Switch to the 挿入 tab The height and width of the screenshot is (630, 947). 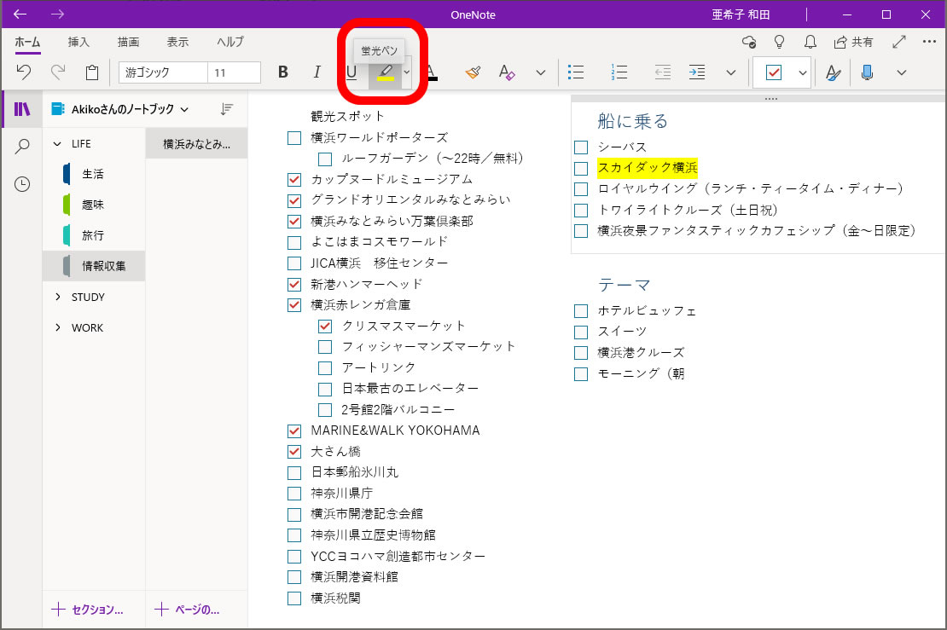coord(79,42)
